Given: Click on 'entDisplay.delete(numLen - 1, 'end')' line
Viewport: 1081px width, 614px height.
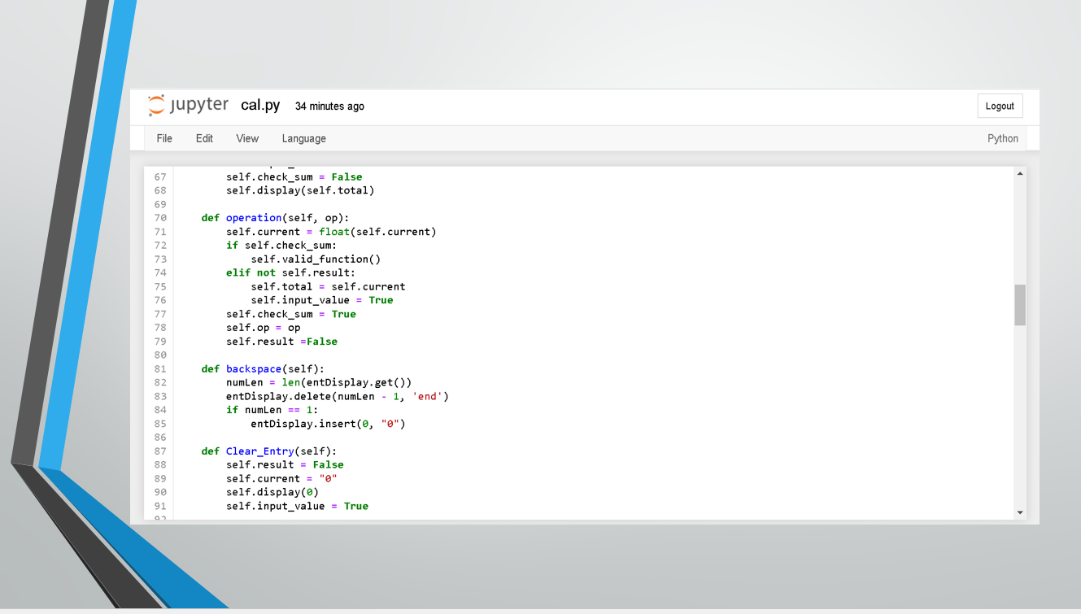Looking at the screenshot, I should pos(338,396).
